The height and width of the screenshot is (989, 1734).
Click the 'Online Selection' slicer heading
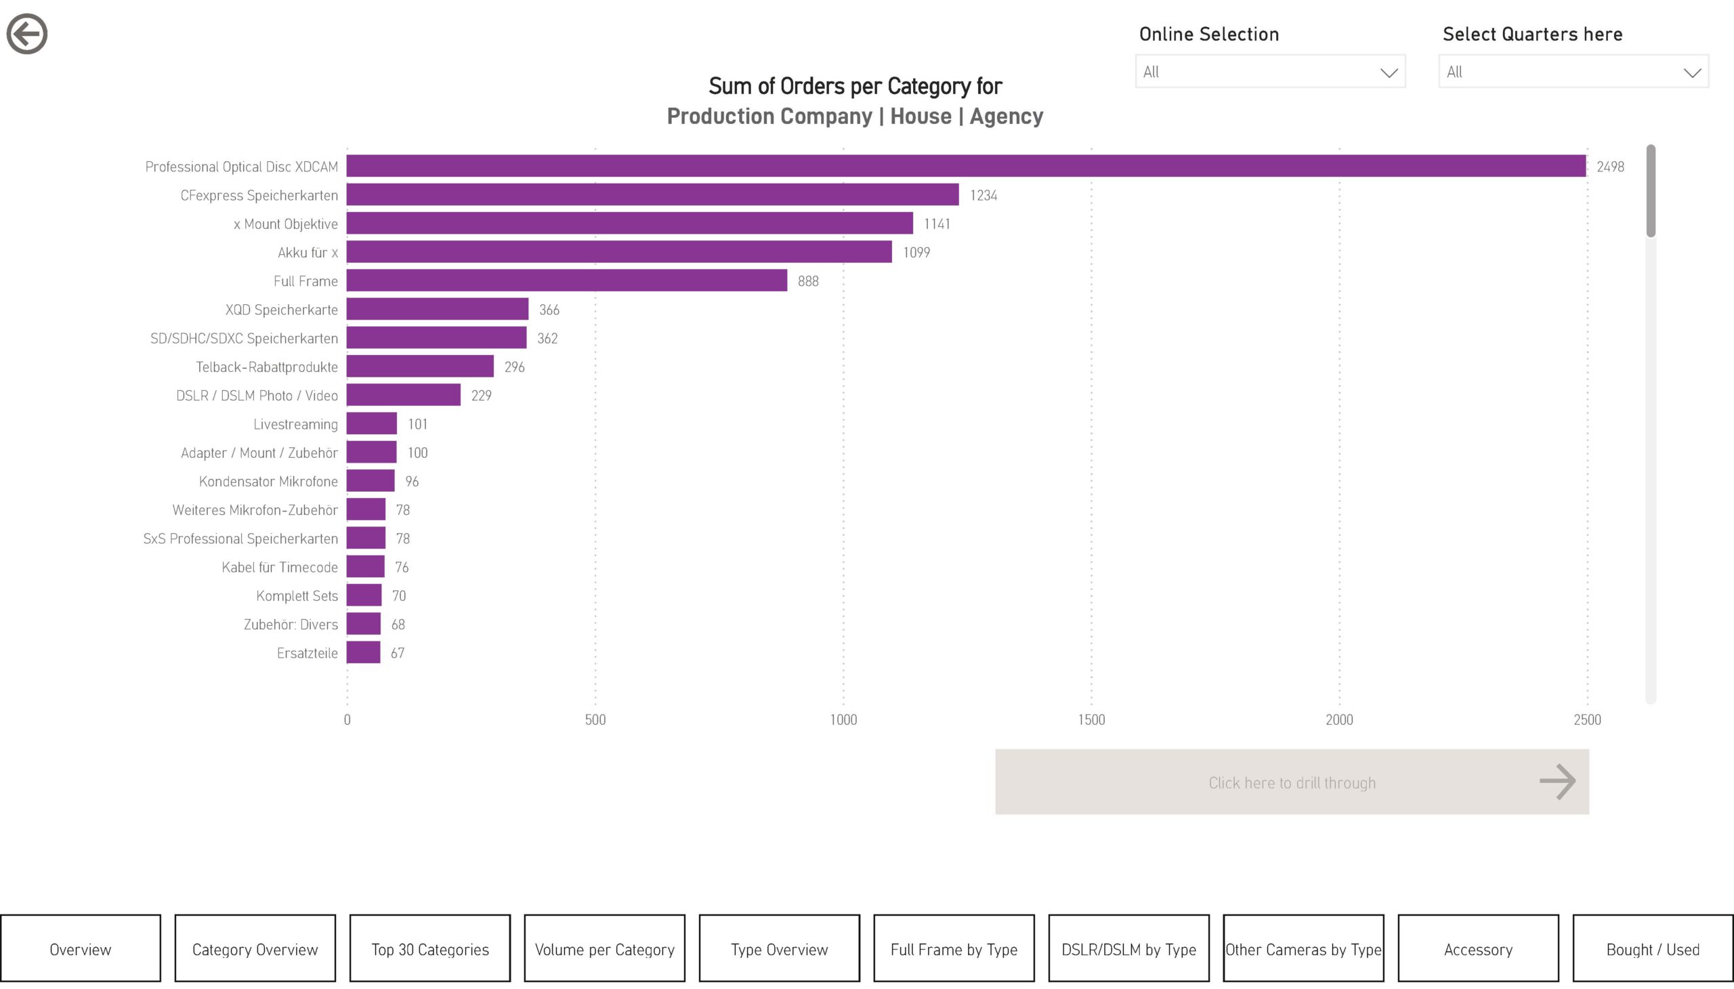[x=1208, y=34]
